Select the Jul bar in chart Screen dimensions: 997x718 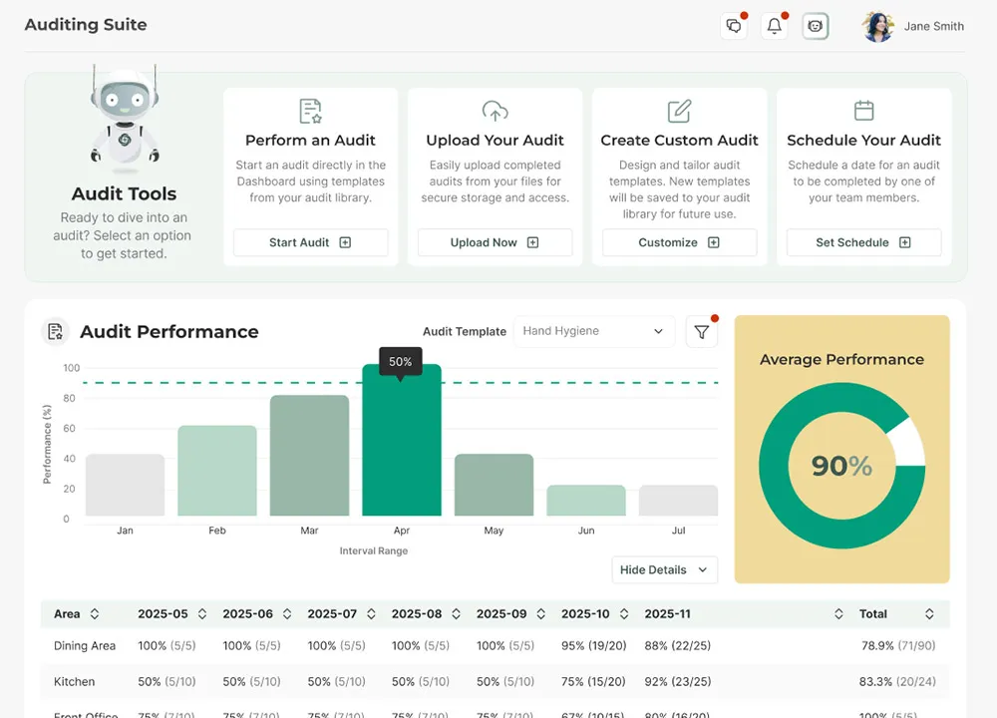point(678,501)
